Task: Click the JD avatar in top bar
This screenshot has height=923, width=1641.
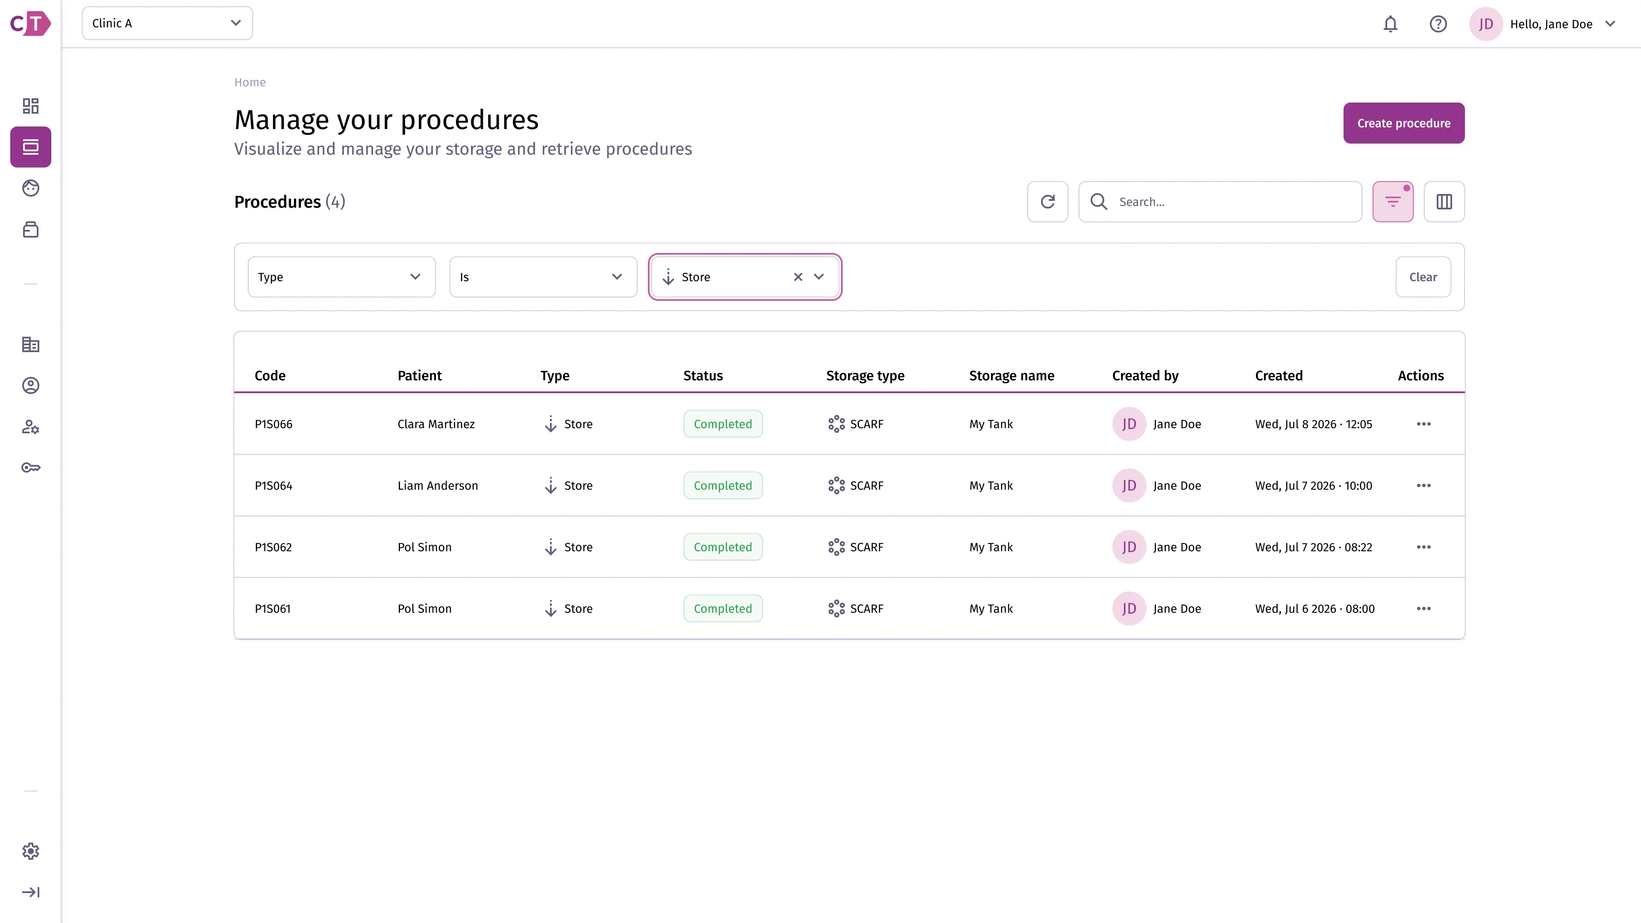Action: click(1485, 24)
